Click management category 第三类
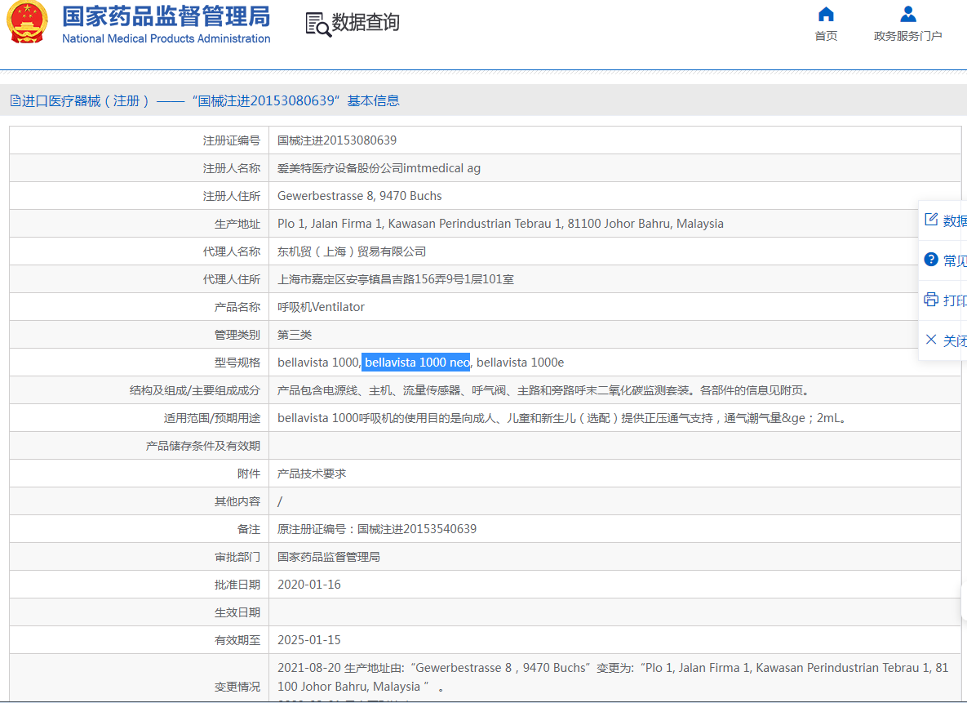The height and width of the screenshot is (703, 967). [x=295, y=335]
